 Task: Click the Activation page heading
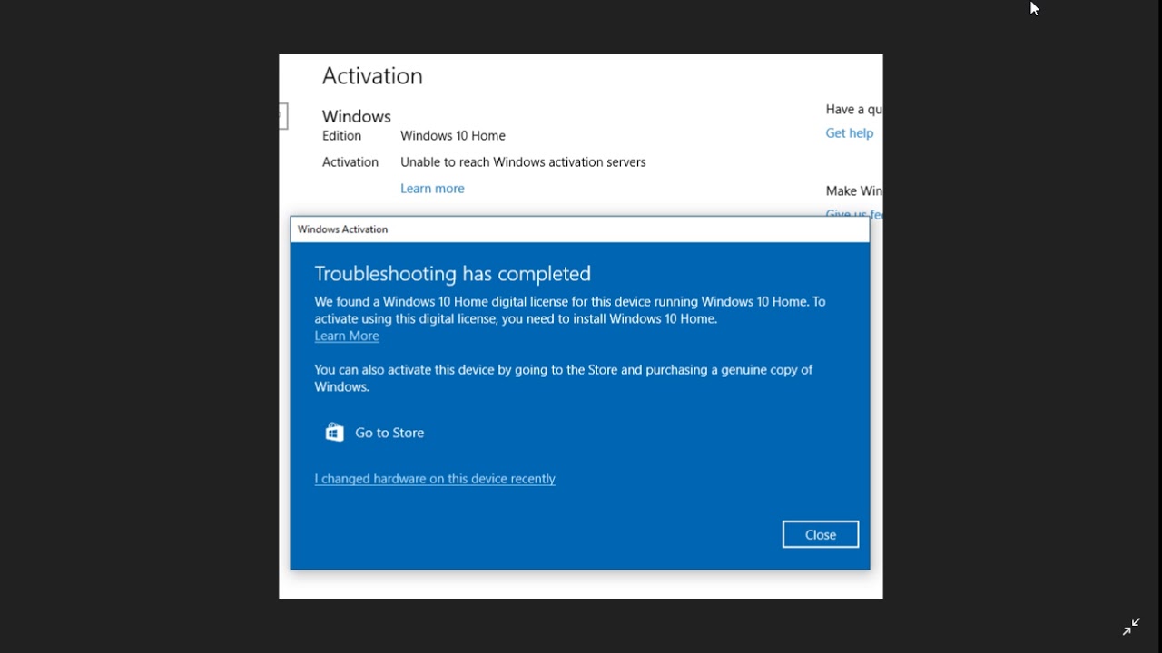tap(372, 76)
